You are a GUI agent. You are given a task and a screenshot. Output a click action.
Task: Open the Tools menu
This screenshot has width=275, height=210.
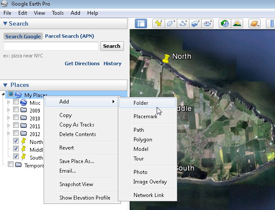tap(58, 13)
